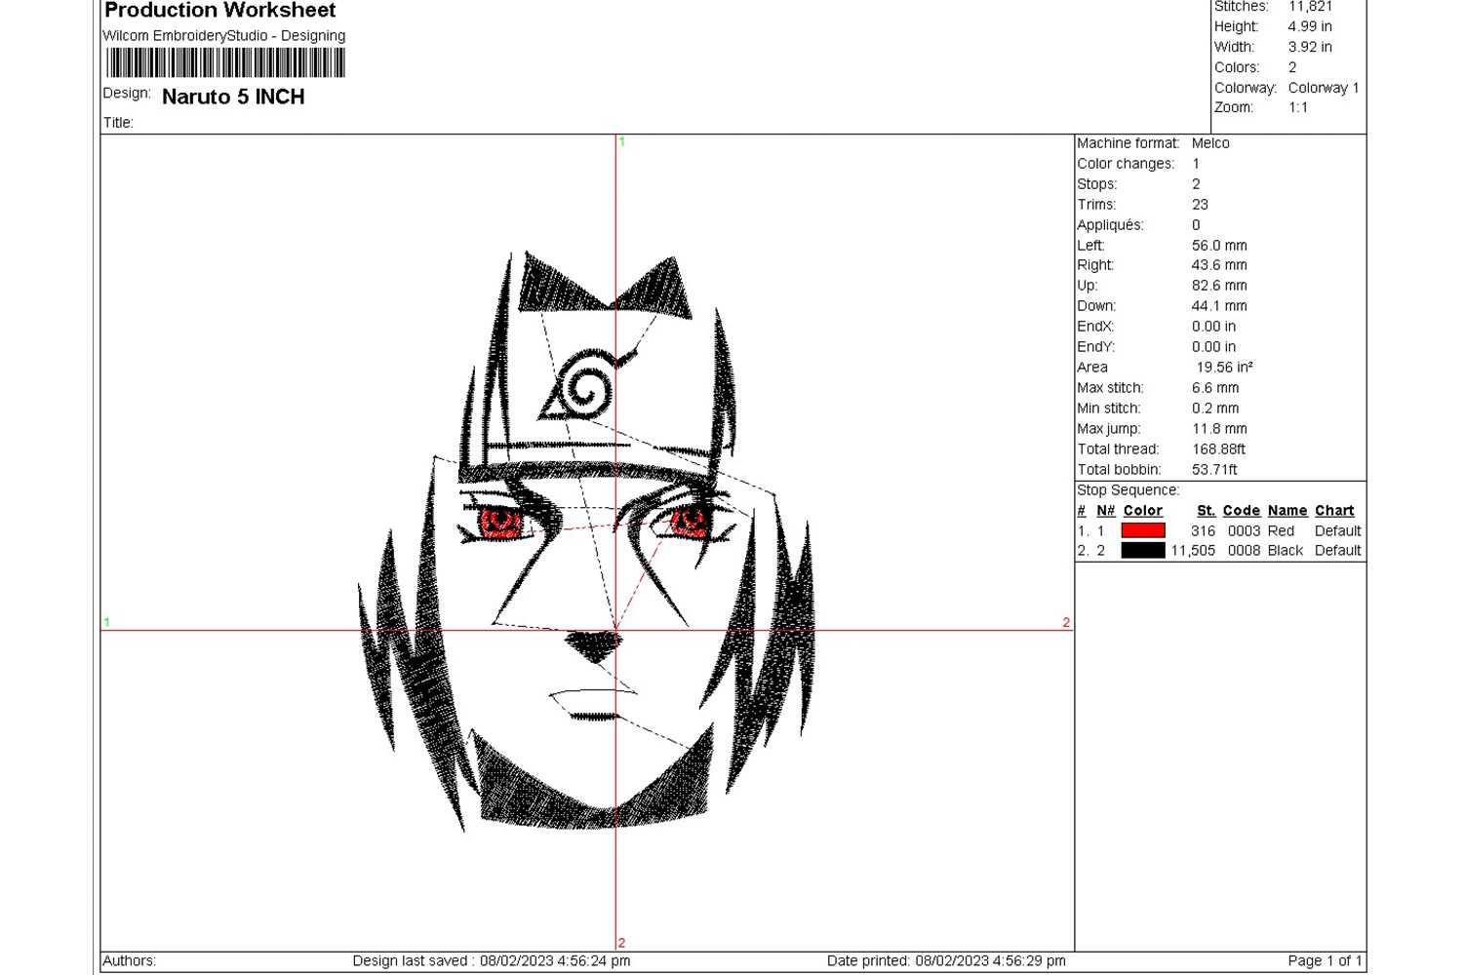Click the "Colorway 1" value
Image resolution: width=1465 pixels, height=975 pixels.
click(1323, 88)
